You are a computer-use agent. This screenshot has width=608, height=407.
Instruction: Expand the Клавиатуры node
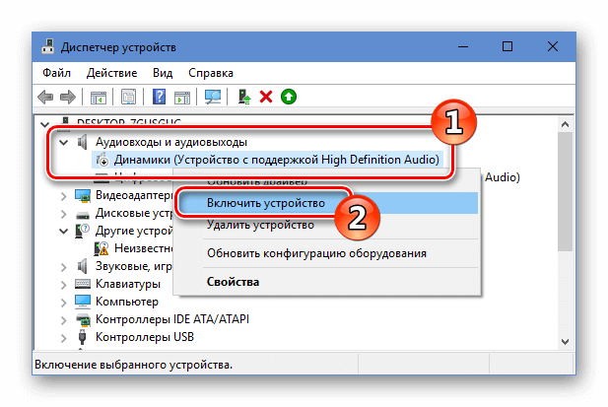click(64, 285)
